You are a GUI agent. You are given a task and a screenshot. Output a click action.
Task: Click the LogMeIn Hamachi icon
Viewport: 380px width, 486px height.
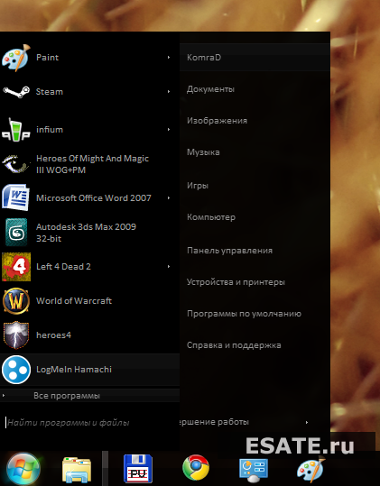click(x=16, y=370)
